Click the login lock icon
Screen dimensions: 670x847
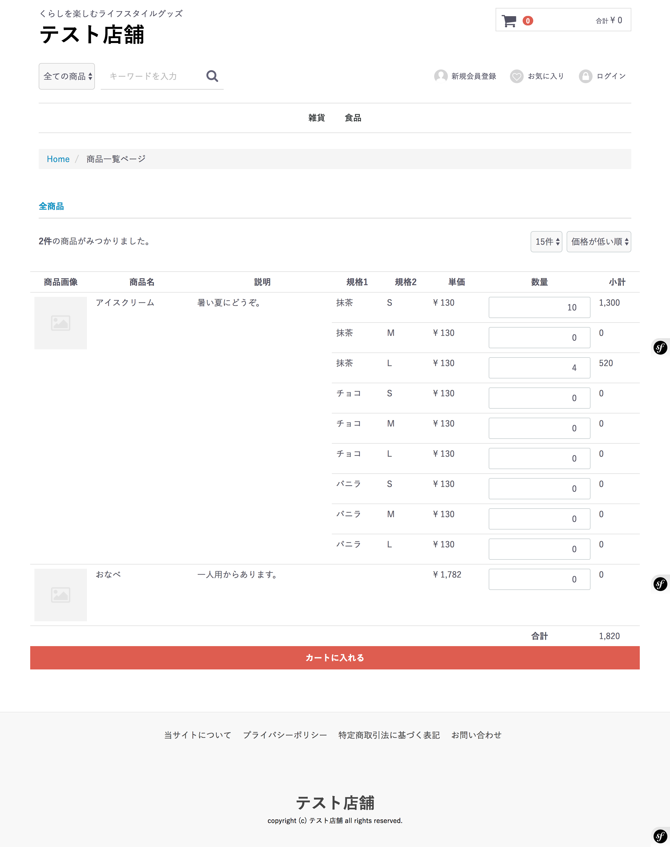pyautogui.click(x=585, y=76)
